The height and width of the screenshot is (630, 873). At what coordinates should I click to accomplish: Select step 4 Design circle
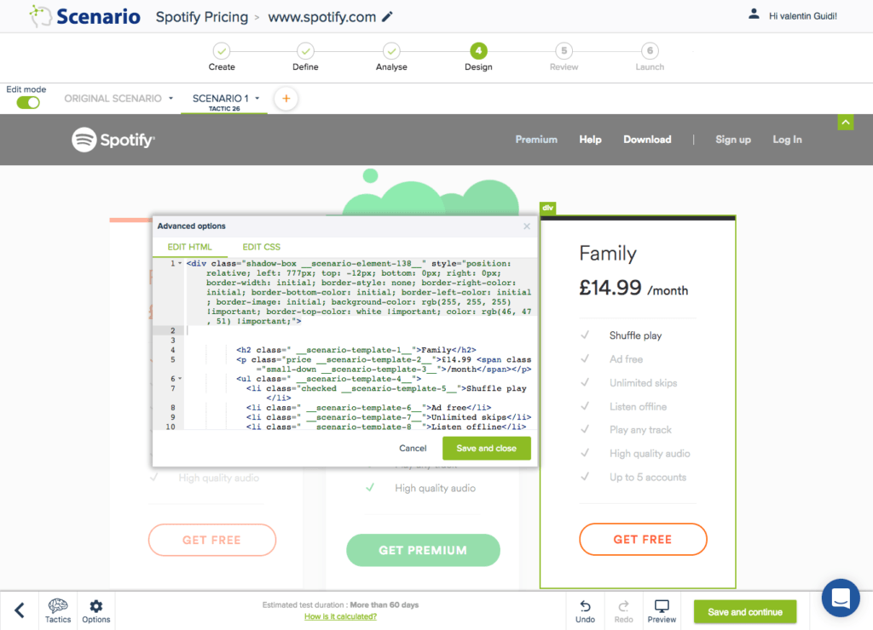point(478,51)
